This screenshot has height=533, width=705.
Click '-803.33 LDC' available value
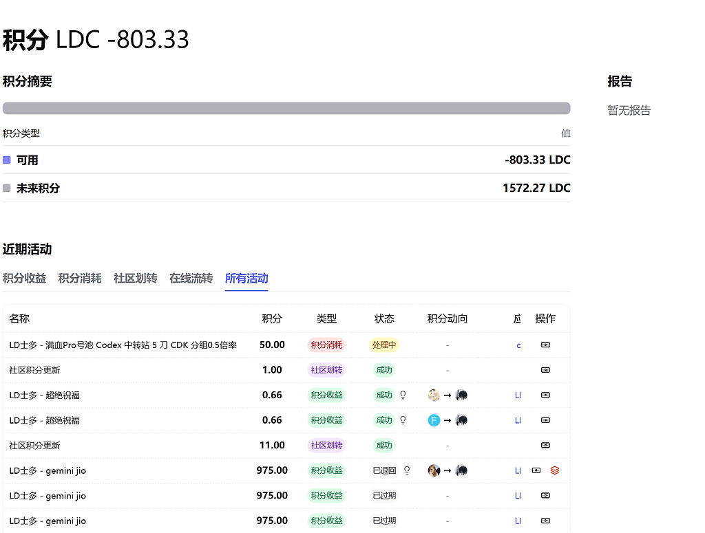click(x=537, y=160)
